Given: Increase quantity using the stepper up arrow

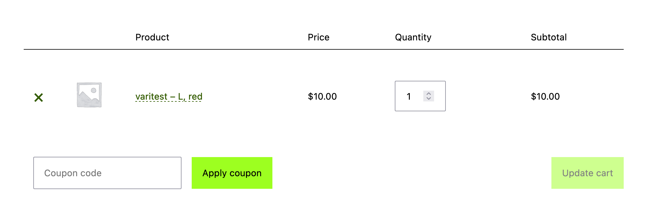Looking at the screenshot, I should pyautogui.click(x=429, y=94).
